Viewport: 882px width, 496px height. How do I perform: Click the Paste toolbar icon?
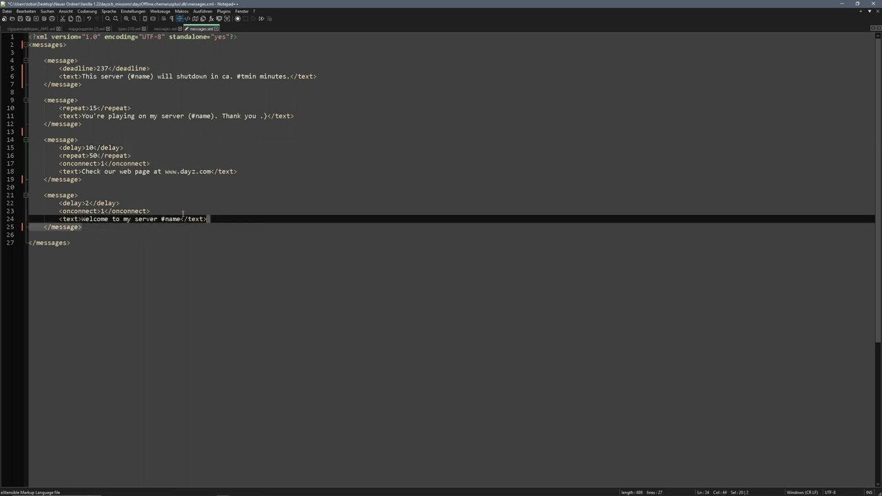coord(79,19)
